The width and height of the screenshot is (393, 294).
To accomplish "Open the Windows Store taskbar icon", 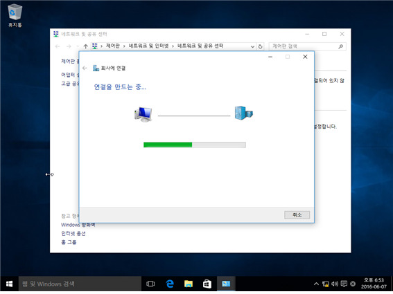I will pos(207,284).
